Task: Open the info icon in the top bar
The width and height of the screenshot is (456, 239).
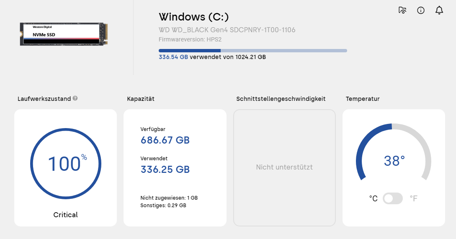Action: click(420, 10)
